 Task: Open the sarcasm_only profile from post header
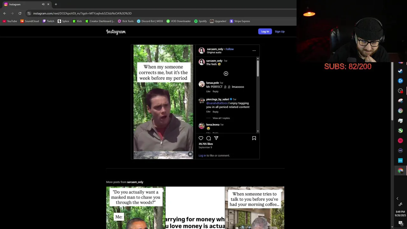point(215,49)
